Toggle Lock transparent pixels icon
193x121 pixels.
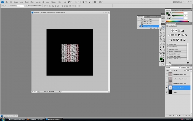[x=170, y=70]
